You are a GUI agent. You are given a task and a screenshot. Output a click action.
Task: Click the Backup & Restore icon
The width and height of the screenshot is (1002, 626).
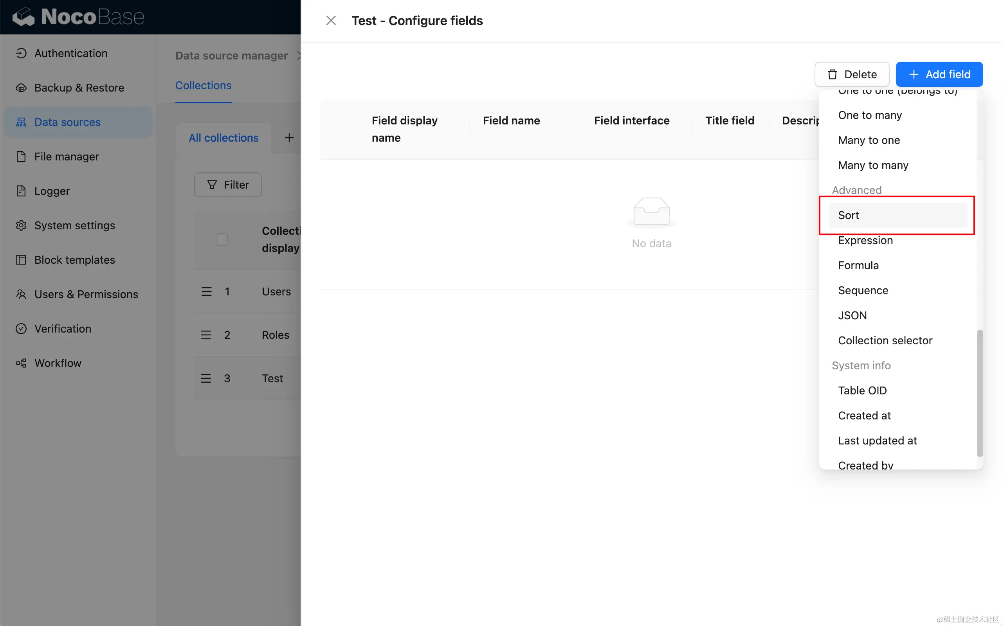[x=21, y=88]
